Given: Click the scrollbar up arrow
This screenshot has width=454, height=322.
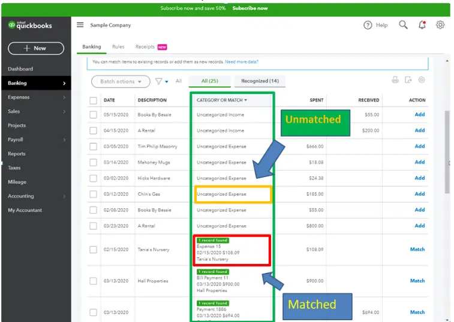Looking at the screenshot, I should click(x=447, y=61).
